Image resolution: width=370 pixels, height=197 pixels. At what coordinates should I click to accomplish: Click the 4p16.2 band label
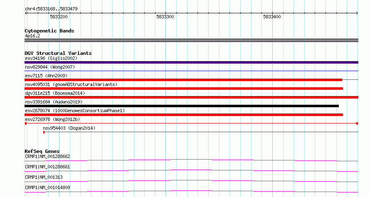tap(32, 36)
